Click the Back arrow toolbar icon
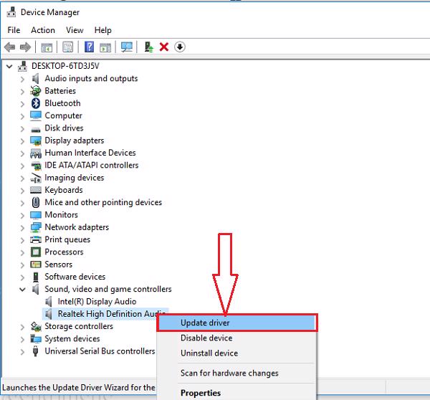This screenshot has width=430, height=400. 9,47
